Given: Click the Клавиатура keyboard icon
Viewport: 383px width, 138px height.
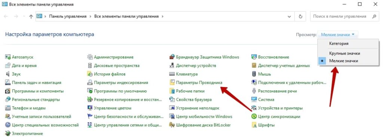Looking at the screenshot, I should coord(172,74).
